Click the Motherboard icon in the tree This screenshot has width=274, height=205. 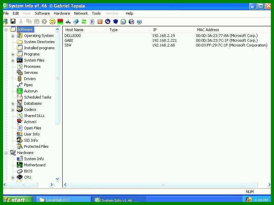click(x=20, y=165)
